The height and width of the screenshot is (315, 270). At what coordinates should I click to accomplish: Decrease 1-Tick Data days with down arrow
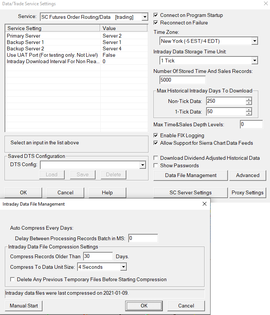coord(249,114)
